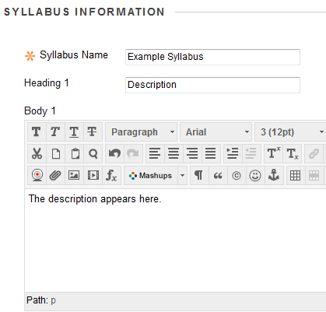
Task: Toggle bold text formatting
Action: tap(37, 132)
